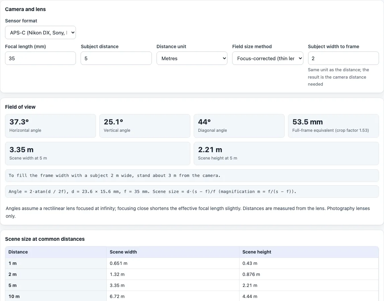Select the 25.1° vertical angle value
Image resolution: width=384 pixels, height=301 pixels.
(113, 122)
